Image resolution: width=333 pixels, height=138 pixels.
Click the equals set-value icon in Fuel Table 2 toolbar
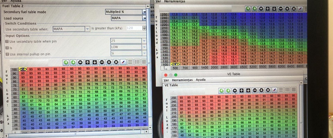coord(80,62)
